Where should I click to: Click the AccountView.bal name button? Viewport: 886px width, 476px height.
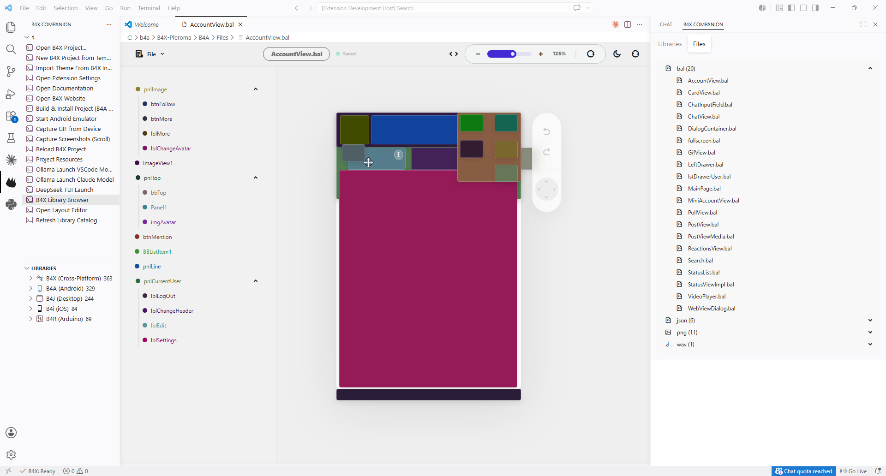[x=296, y=54]
